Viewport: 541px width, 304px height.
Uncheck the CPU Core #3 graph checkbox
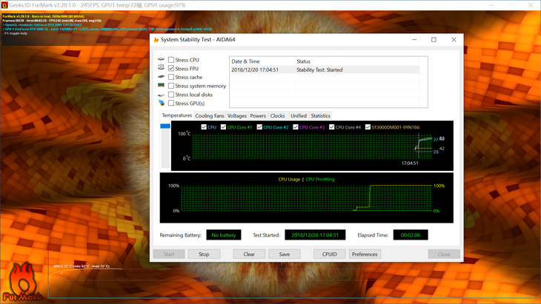pos(296,127)
